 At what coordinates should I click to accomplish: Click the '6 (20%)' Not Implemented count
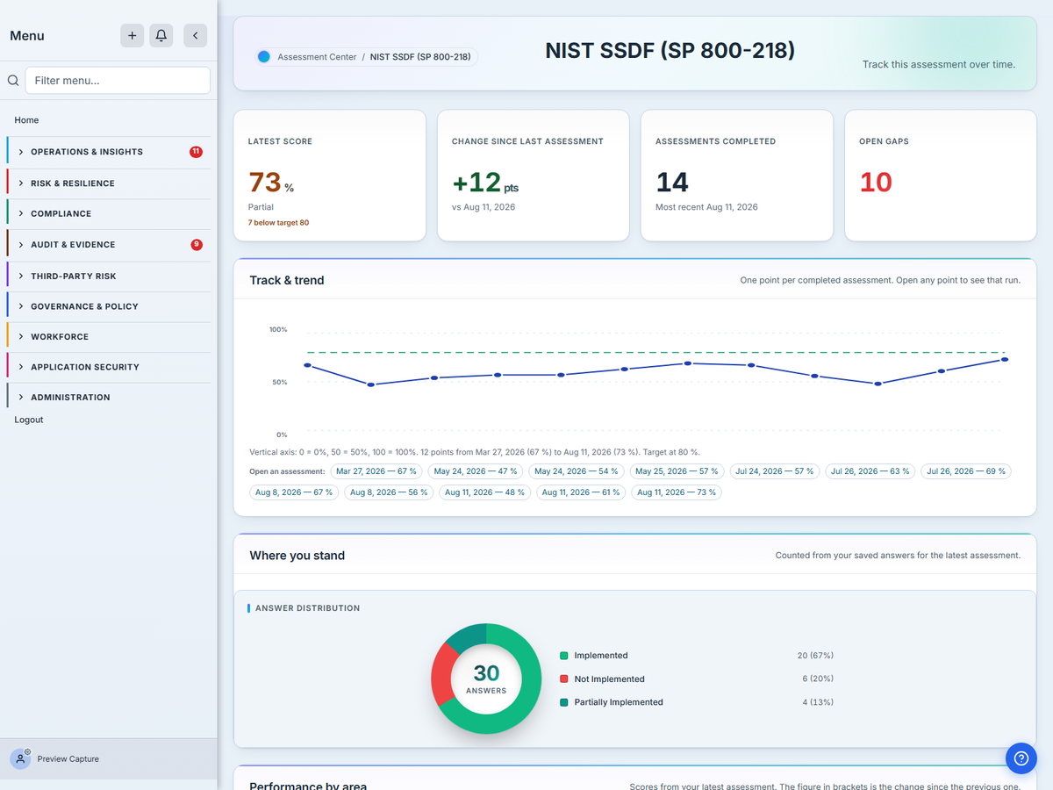(818, 679)
